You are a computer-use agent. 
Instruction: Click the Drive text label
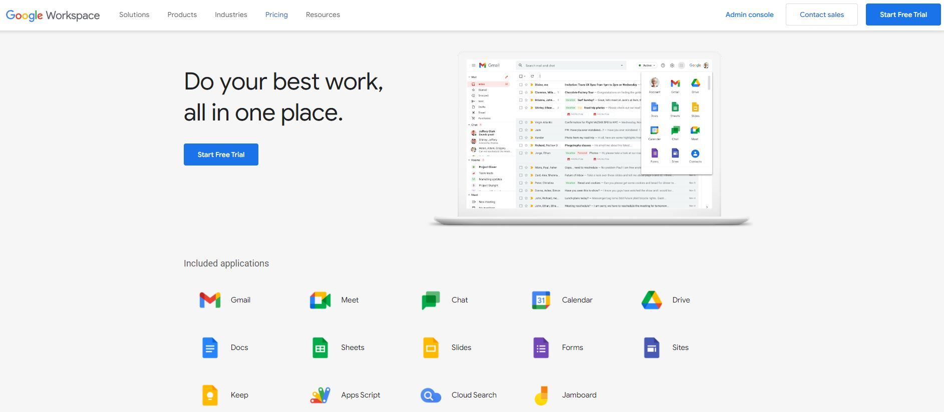pyautogui.click(x=681, y=300)
